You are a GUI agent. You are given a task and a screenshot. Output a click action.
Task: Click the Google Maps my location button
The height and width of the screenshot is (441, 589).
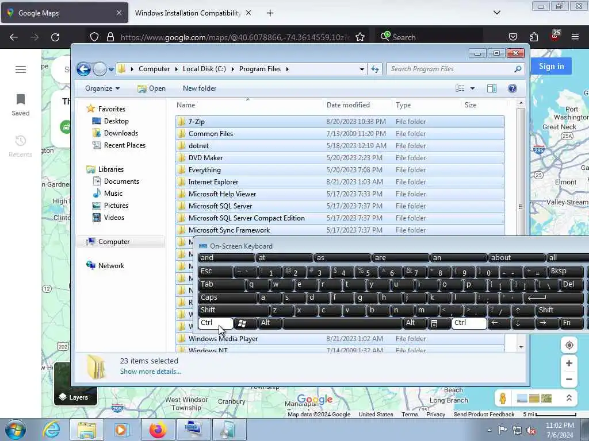coord(569,345)
